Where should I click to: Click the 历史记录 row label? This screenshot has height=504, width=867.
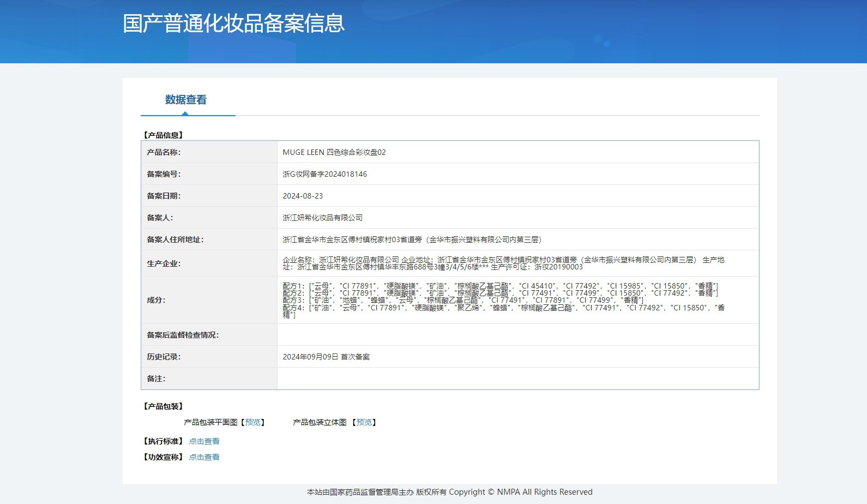(164, 357)
